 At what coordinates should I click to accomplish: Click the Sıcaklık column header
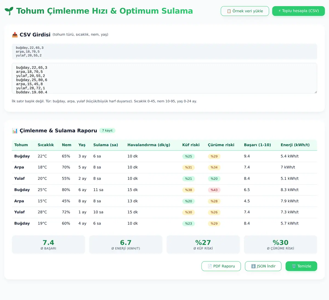coord(46,145)
